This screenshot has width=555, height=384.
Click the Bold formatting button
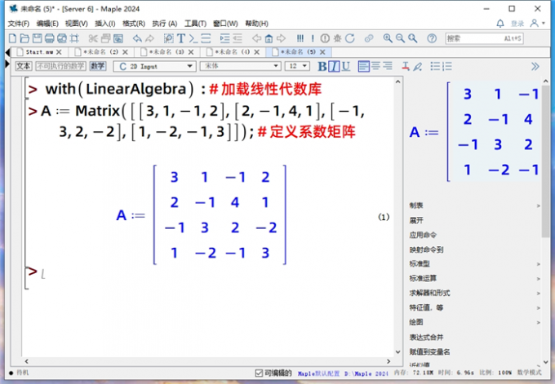point(322,66)
